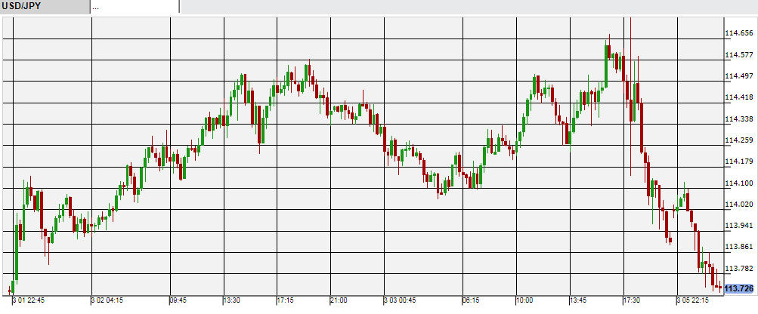
Task: Click the 09:45 time axis label
Action: point(178,300)
